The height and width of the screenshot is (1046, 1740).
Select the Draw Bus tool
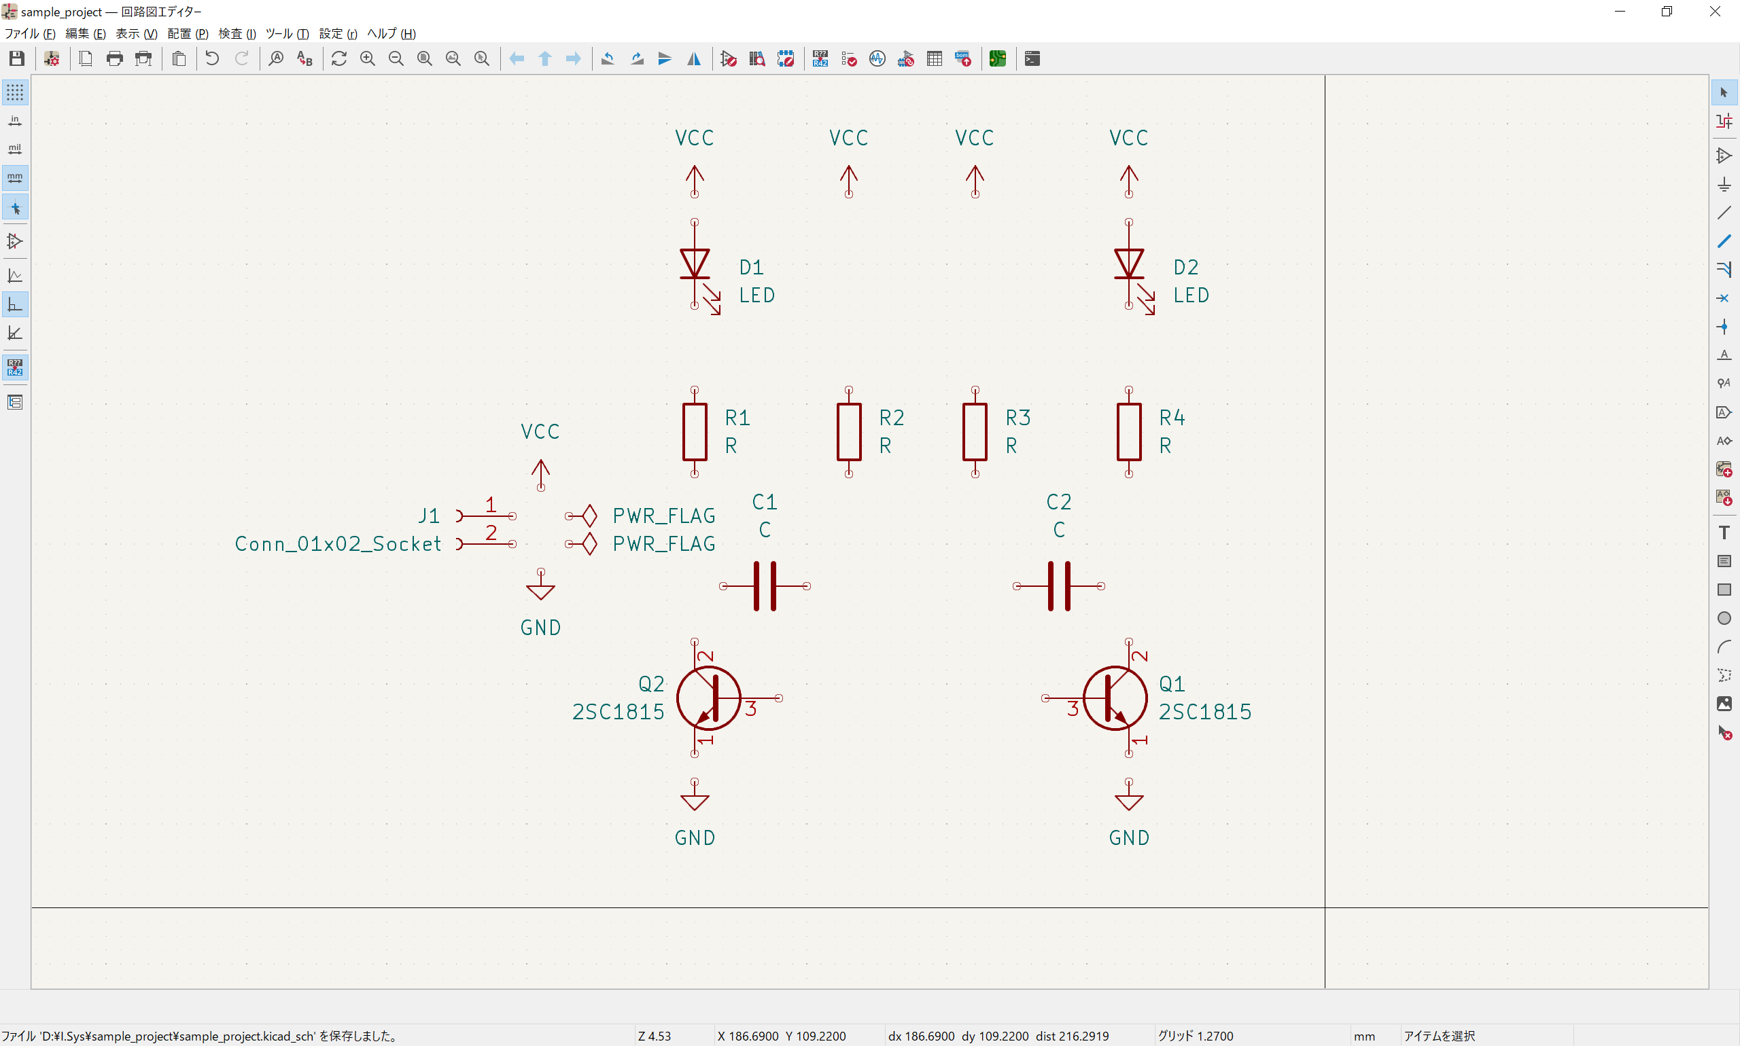click(x=1724, y=241)
